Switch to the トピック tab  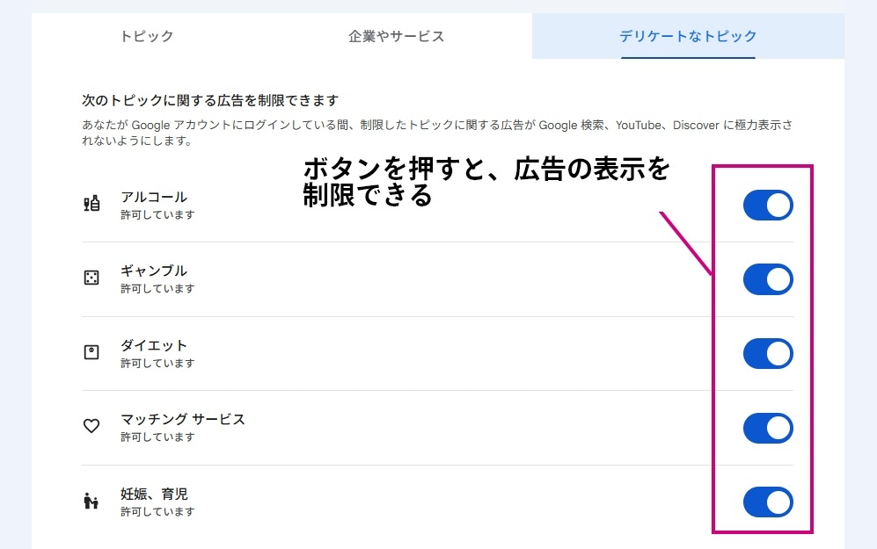point(147,36)
